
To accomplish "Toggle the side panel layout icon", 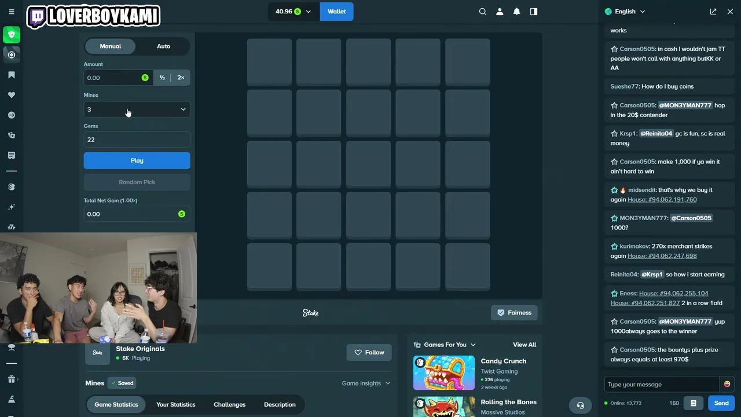I will coord(534,12).
